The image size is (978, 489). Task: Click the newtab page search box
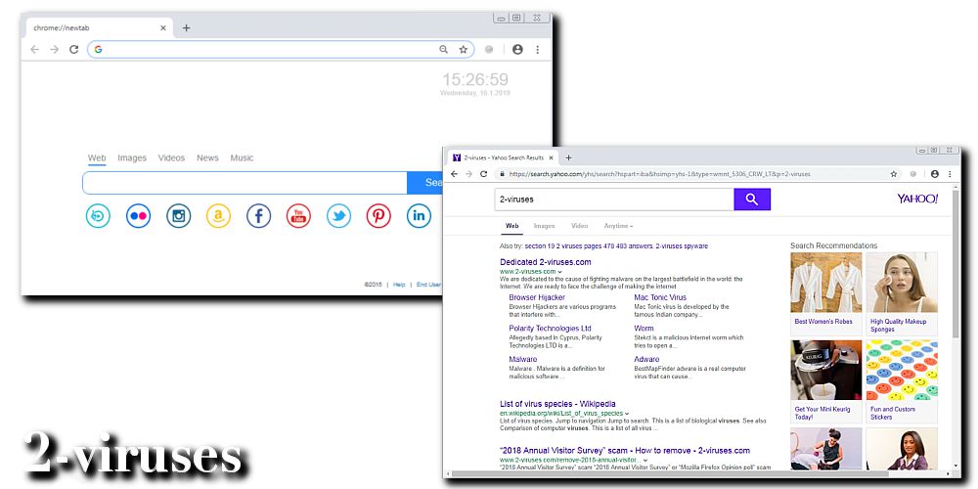click(x=244, y=183)
